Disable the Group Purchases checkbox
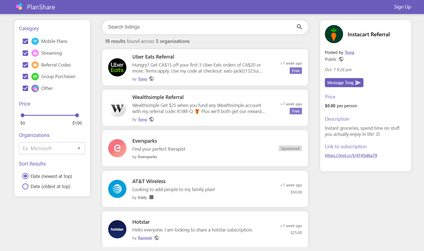 [25, 76]
